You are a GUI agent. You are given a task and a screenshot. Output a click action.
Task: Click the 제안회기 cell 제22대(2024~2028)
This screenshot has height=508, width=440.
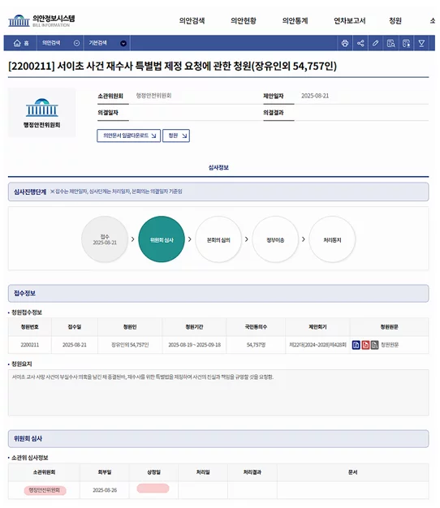[x=318, y=345]
